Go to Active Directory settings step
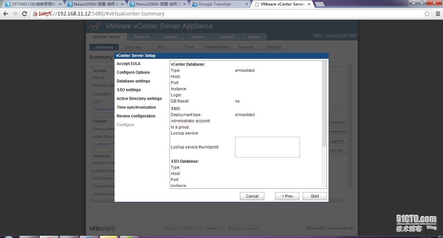 point(139,99)
